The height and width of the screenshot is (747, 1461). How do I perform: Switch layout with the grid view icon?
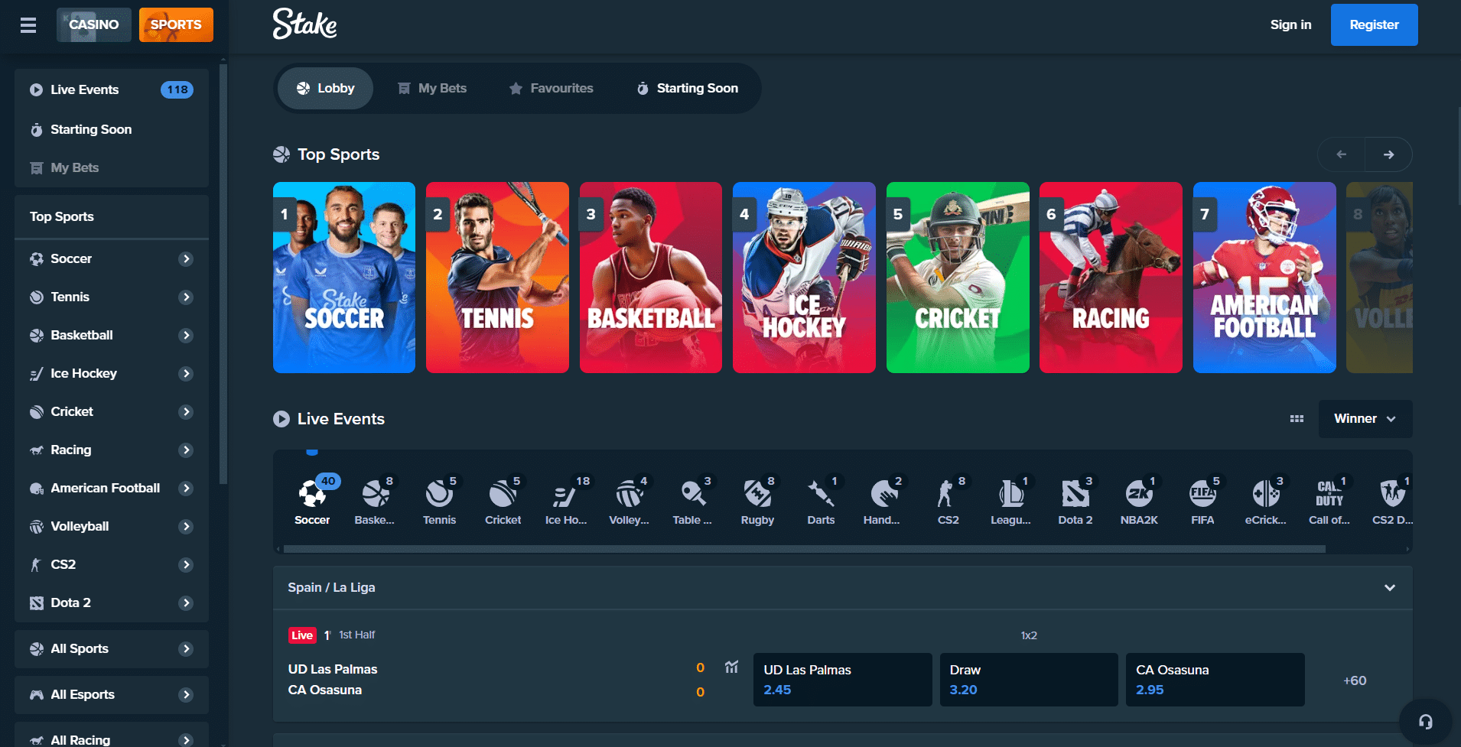(x=1297, y=419)
